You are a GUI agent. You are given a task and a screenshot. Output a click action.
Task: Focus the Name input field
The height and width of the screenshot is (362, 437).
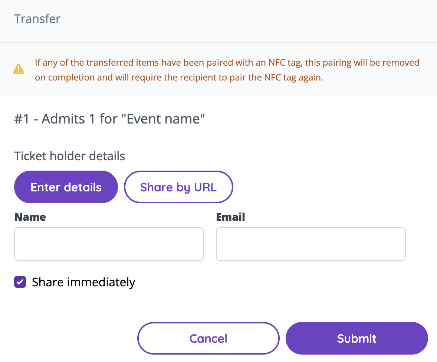point(109,244)
